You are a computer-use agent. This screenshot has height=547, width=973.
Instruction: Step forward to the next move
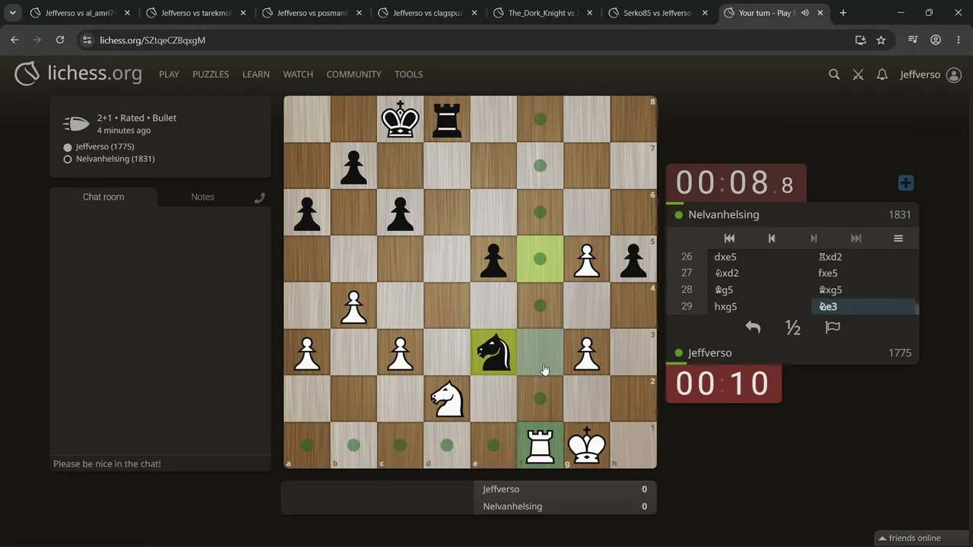813,239
